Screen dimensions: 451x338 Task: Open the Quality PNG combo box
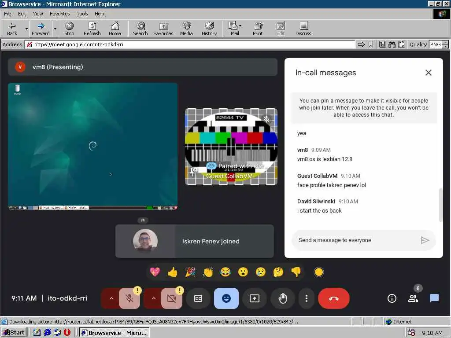click(439, 44)
